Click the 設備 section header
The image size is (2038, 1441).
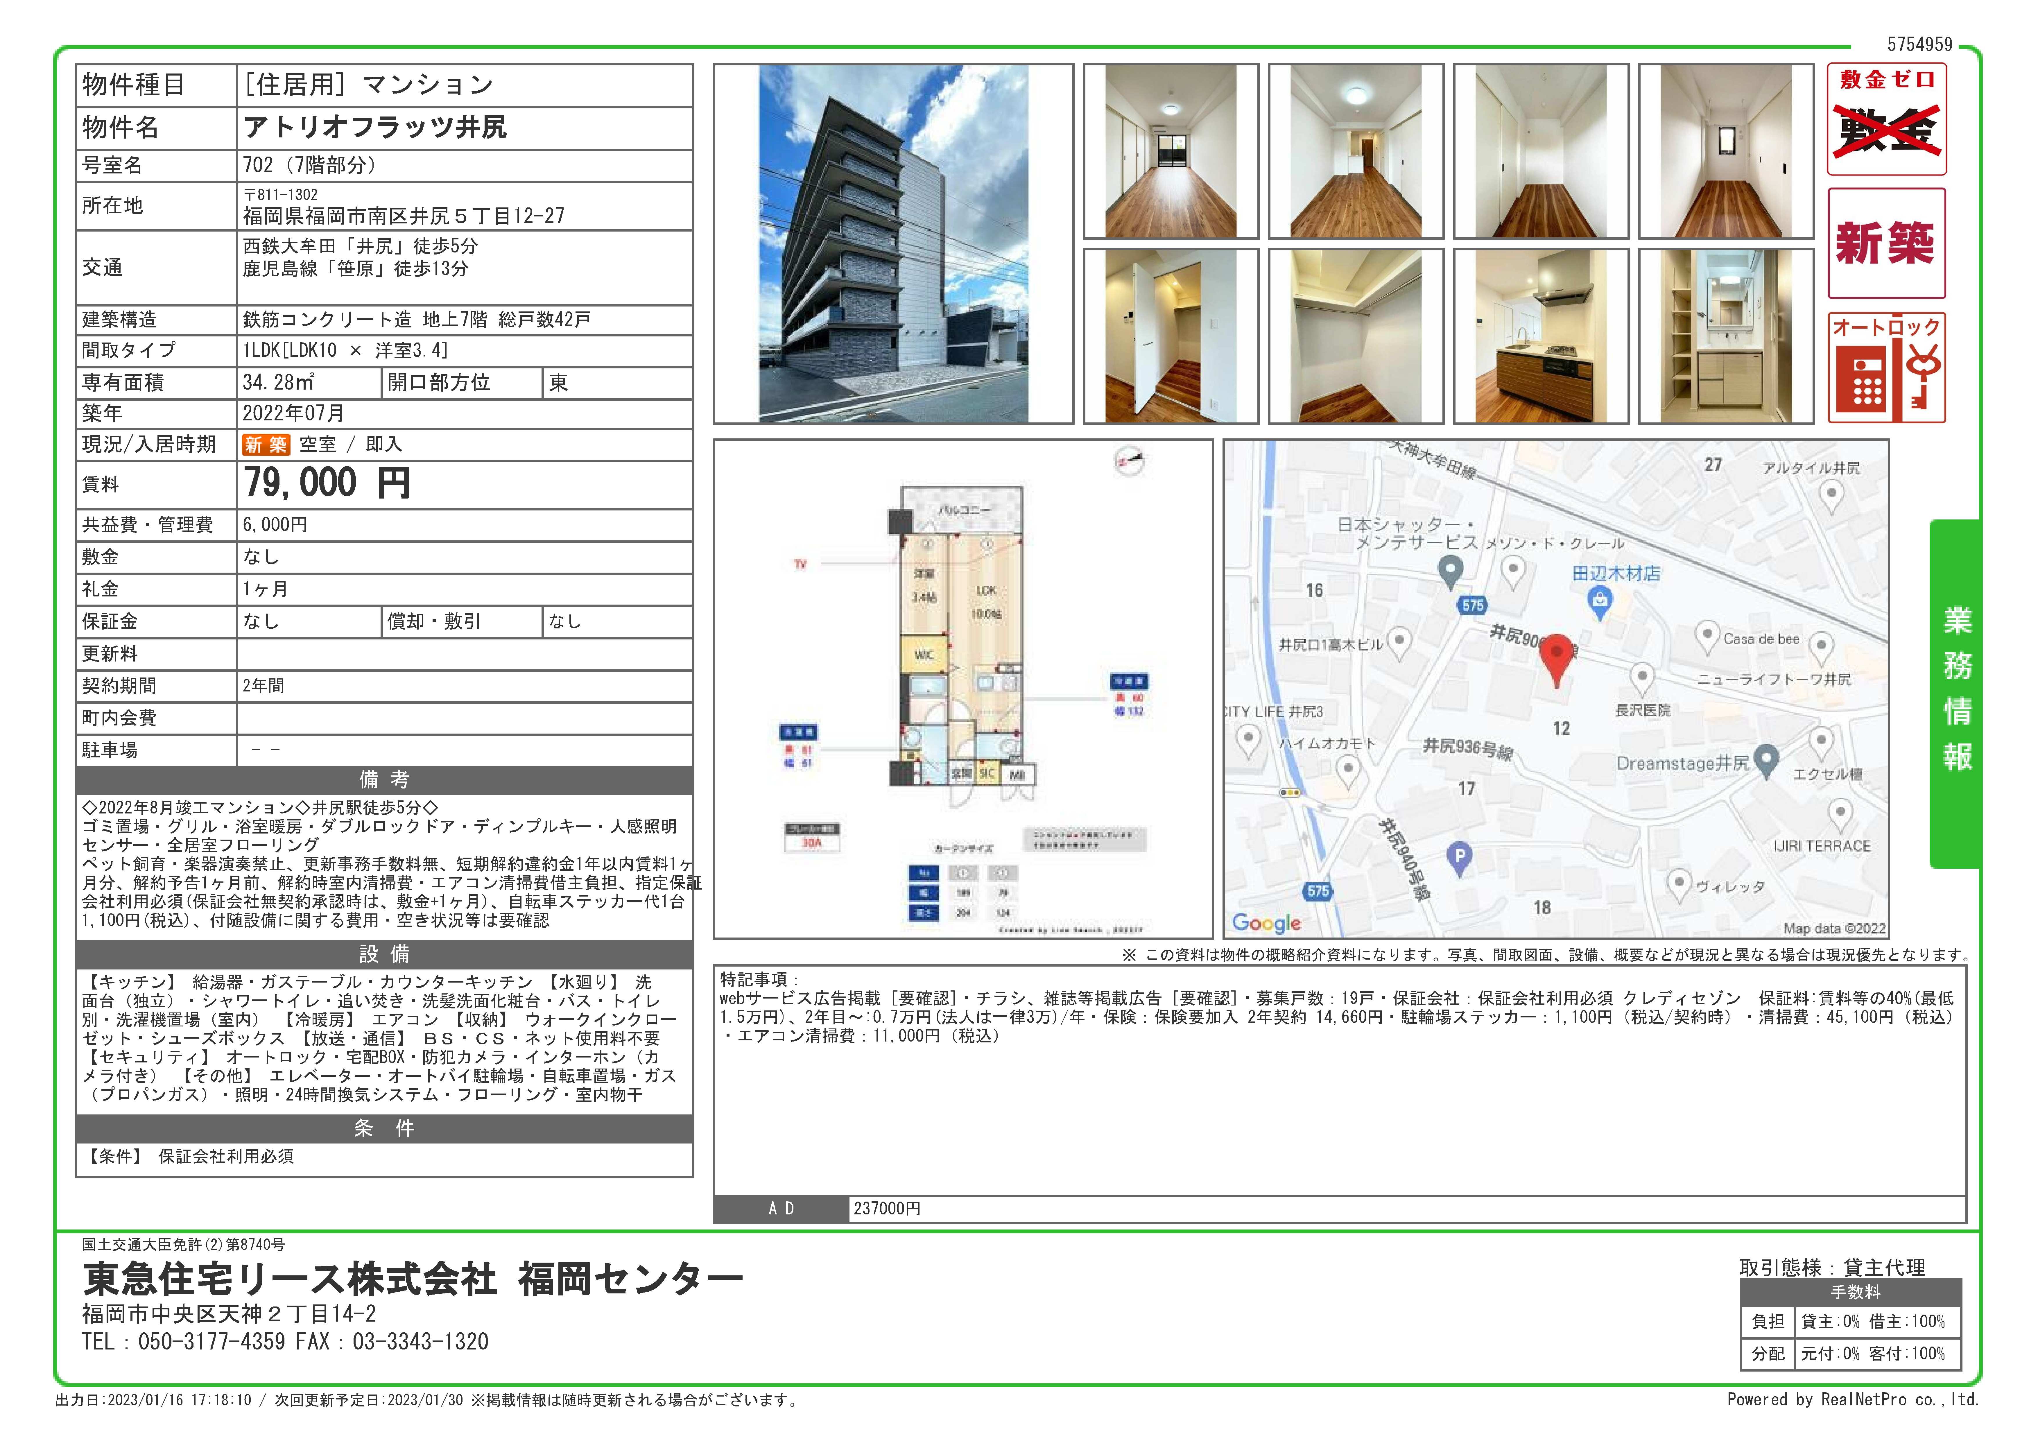point(384,954)
